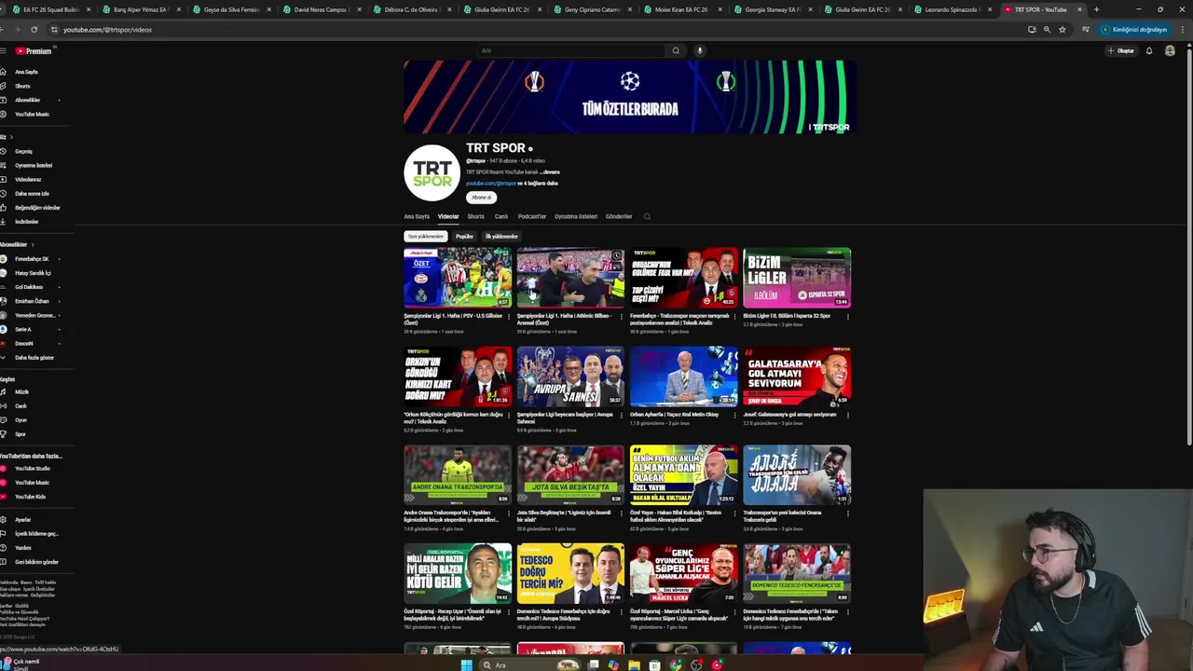Open YouTube notifications bell
Screen dimensions: 1193x671
tap(1149, 50)
